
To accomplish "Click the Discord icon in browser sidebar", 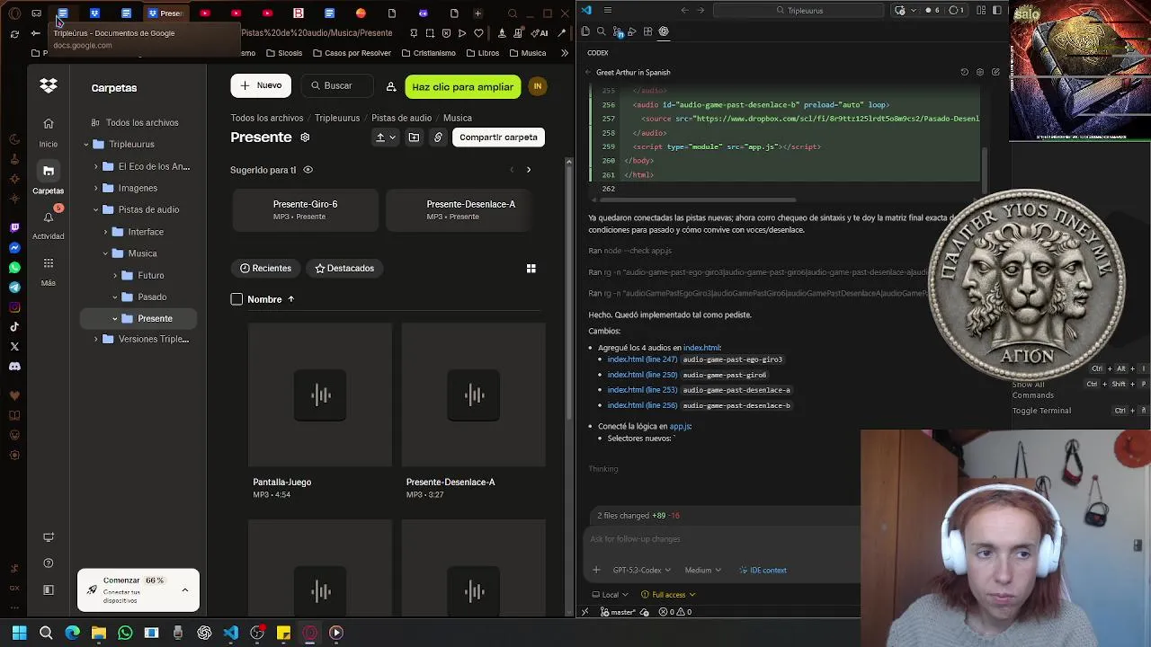I will pos(14,367).
